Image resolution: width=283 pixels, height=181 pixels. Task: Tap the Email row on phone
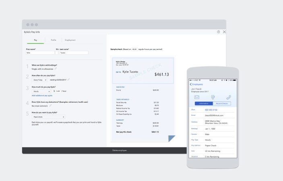point(213,115)
